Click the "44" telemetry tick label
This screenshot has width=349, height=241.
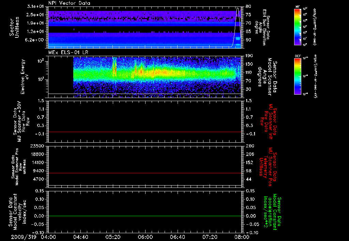click(248, 179)
